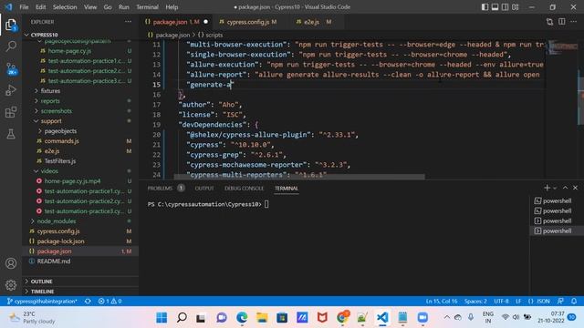The height and width of the screenshot is (328, 584).
Task: Open File menu
Action: pyautogui.click(x=24, y=7)
